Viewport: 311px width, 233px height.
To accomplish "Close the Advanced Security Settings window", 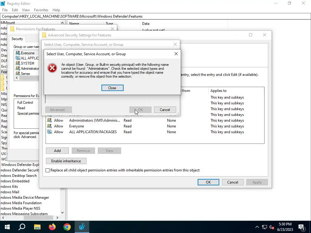I will tap(265, 35).
